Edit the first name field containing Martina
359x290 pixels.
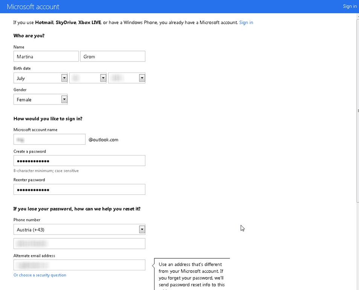[x=46, y=56]
